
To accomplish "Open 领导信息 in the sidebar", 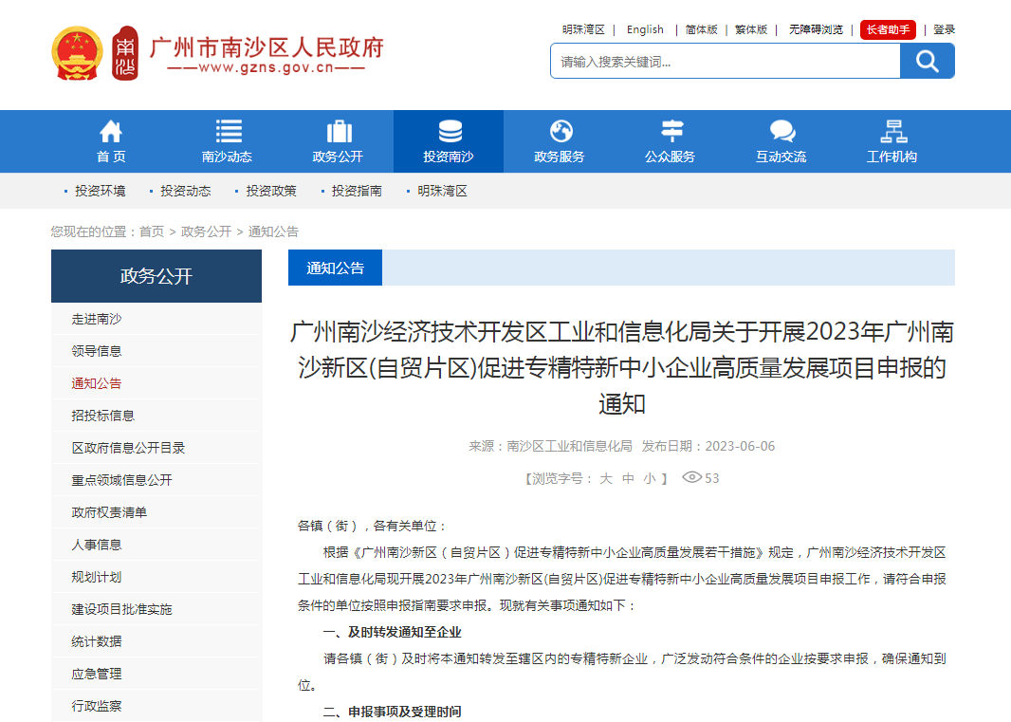I will [97, 351].
